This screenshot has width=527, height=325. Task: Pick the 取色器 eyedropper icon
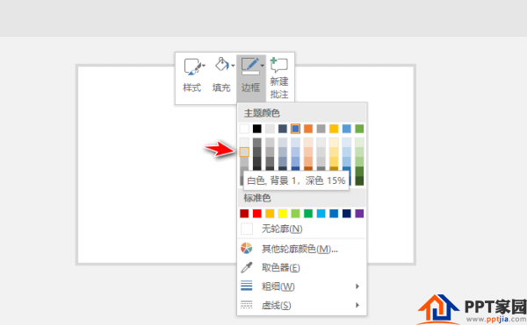(246, 267)
